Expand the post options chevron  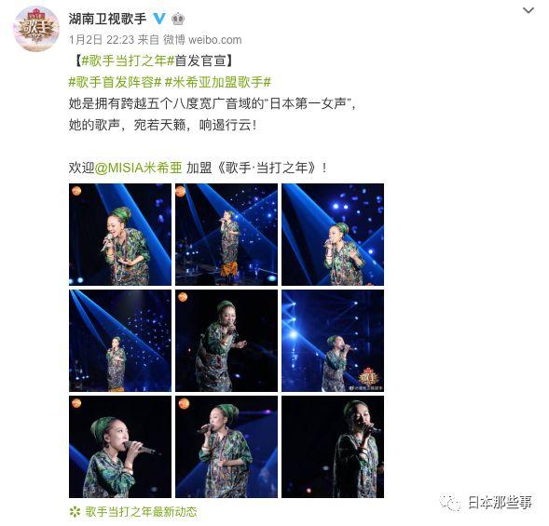(528, 10)
